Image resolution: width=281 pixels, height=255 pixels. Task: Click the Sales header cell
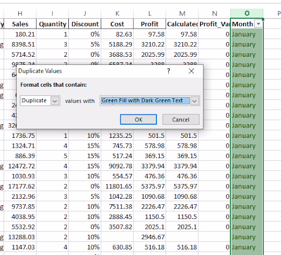(x=20, y=24)
